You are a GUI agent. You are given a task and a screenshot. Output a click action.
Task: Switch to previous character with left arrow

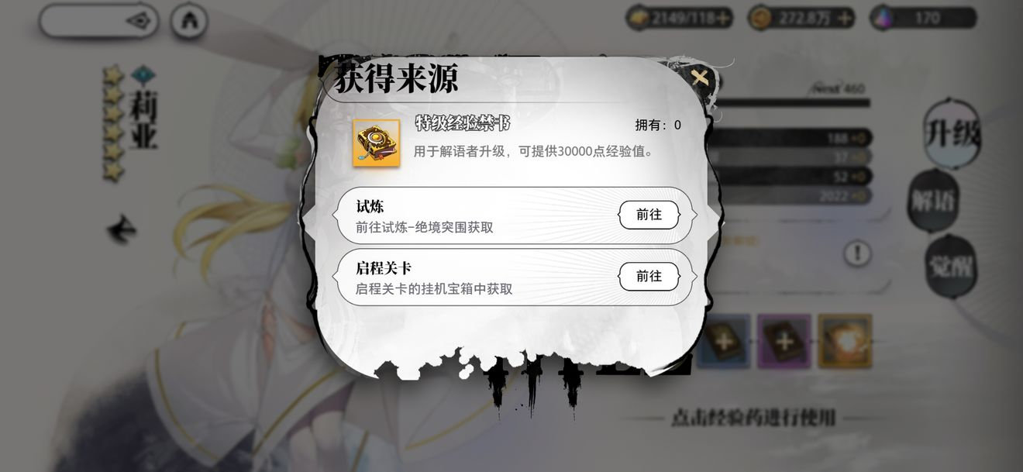(x=122, y=229)
